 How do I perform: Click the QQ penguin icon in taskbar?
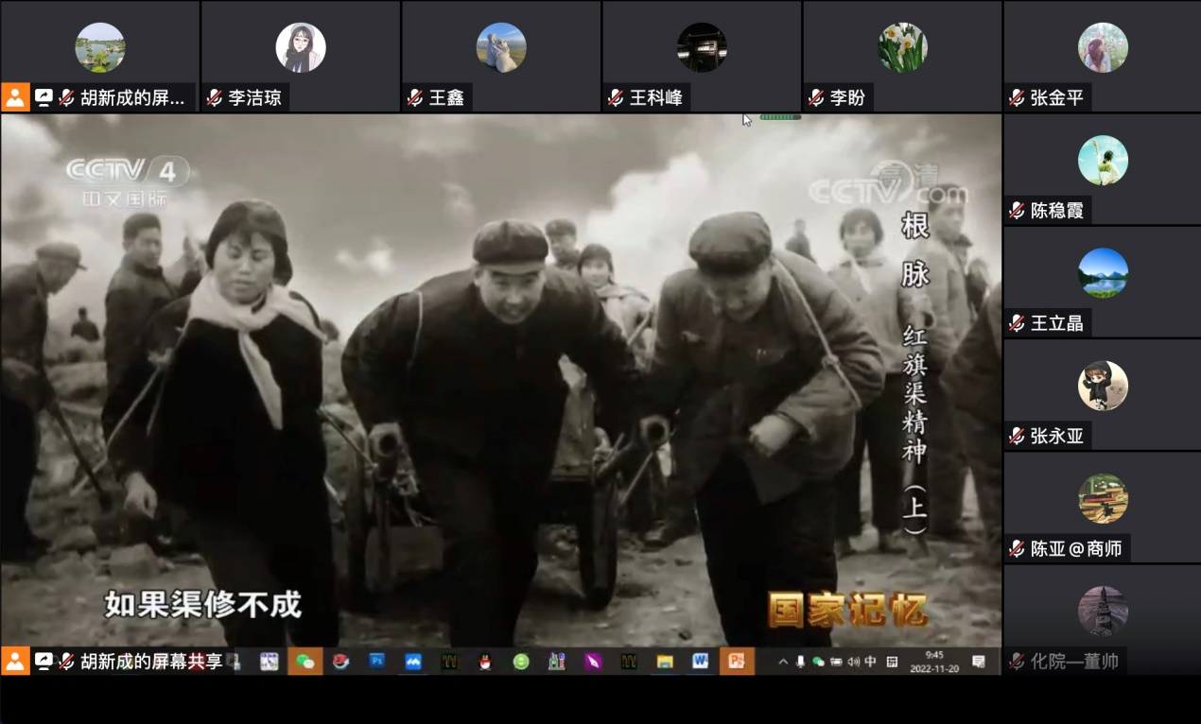click(485, 662)
